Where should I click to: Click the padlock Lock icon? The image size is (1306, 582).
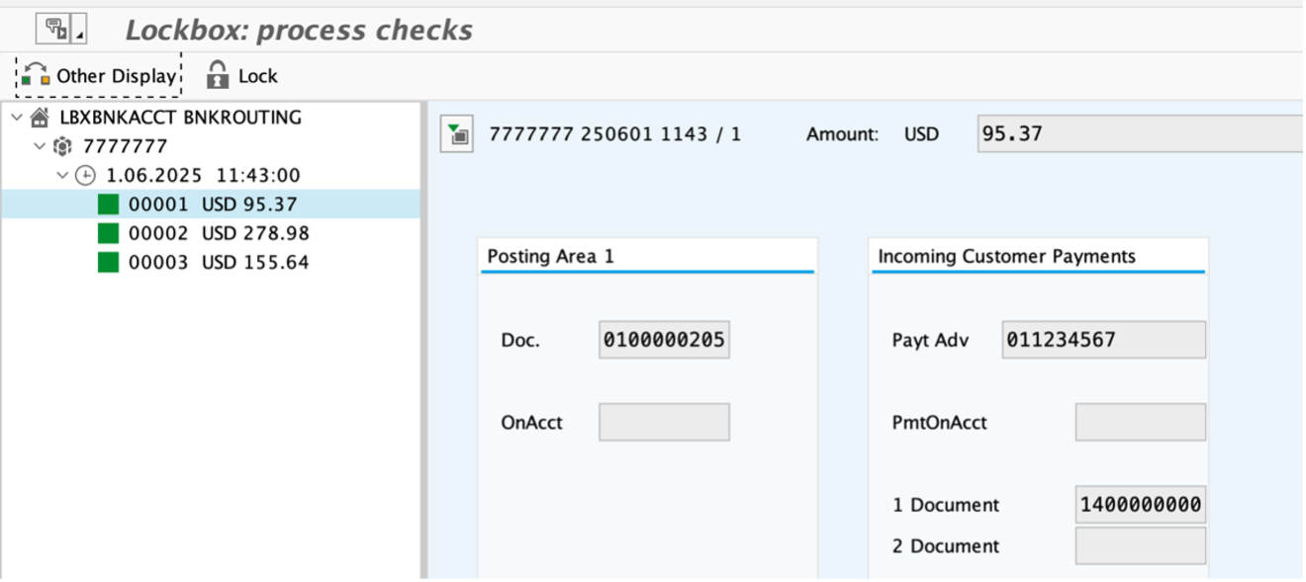[x=217, y=75]
